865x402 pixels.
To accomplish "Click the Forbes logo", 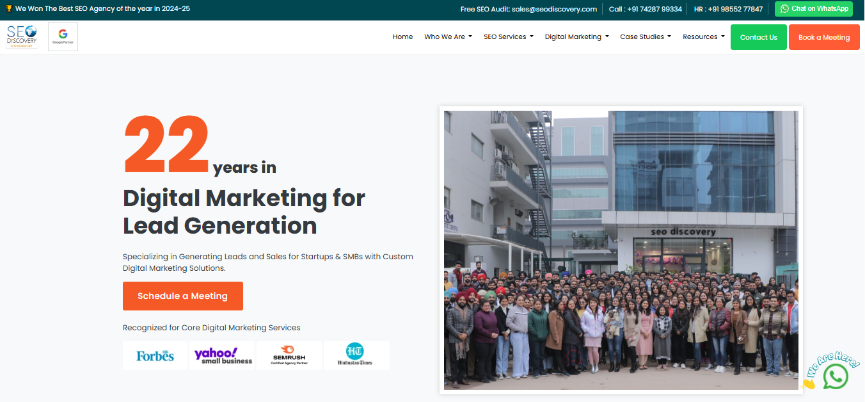I will 155,356.
